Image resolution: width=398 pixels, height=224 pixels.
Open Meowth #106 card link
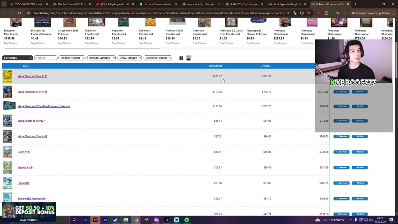pos(25,167)
